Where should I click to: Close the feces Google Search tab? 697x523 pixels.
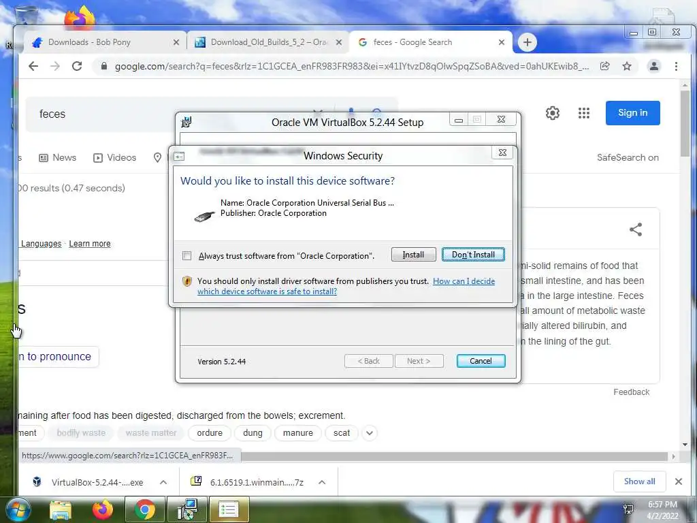tap(502, 42)
